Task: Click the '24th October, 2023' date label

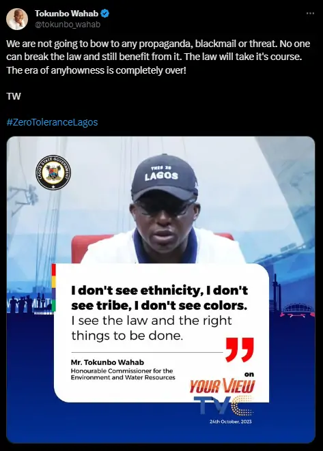Action: click(x=231, y=422)
